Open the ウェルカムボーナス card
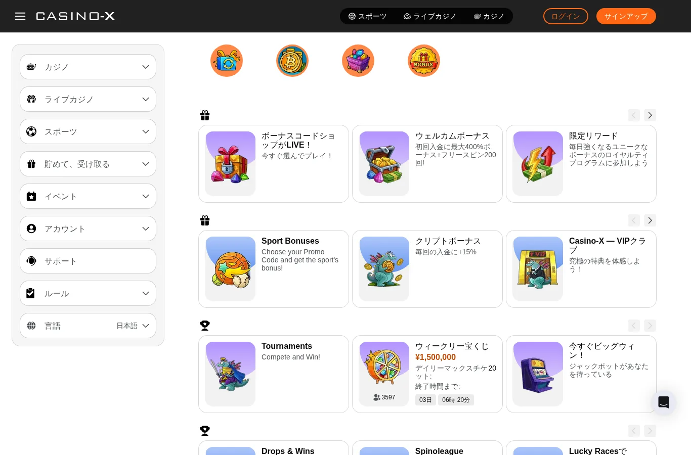 [x=427, y=164]
